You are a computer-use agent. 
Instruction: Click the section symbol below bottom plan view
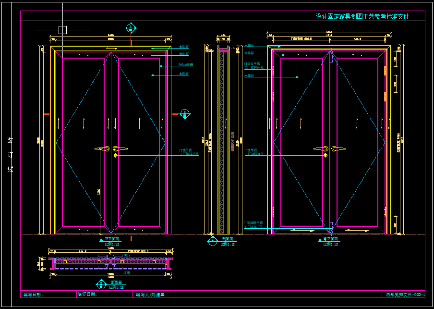click(101, 284)
